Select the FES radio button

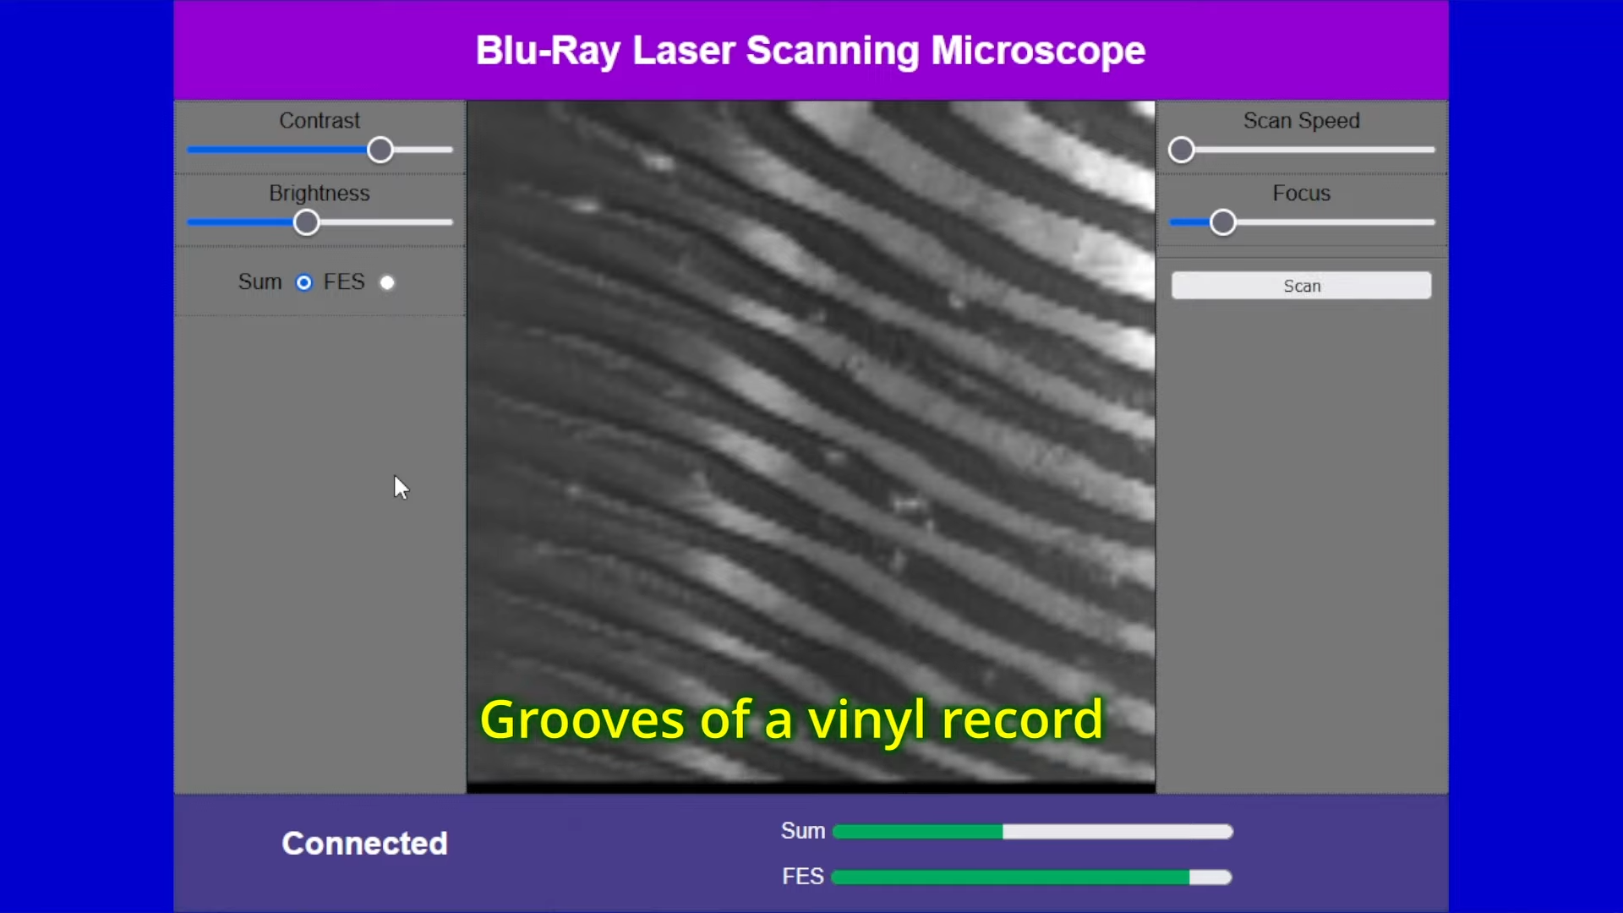pyautogui.click(x=387, y=282)
